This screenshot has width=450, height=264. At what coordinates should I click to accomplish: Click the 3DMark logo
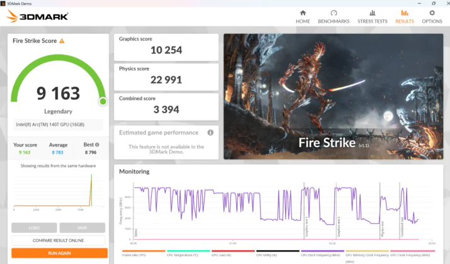point(37,16)
